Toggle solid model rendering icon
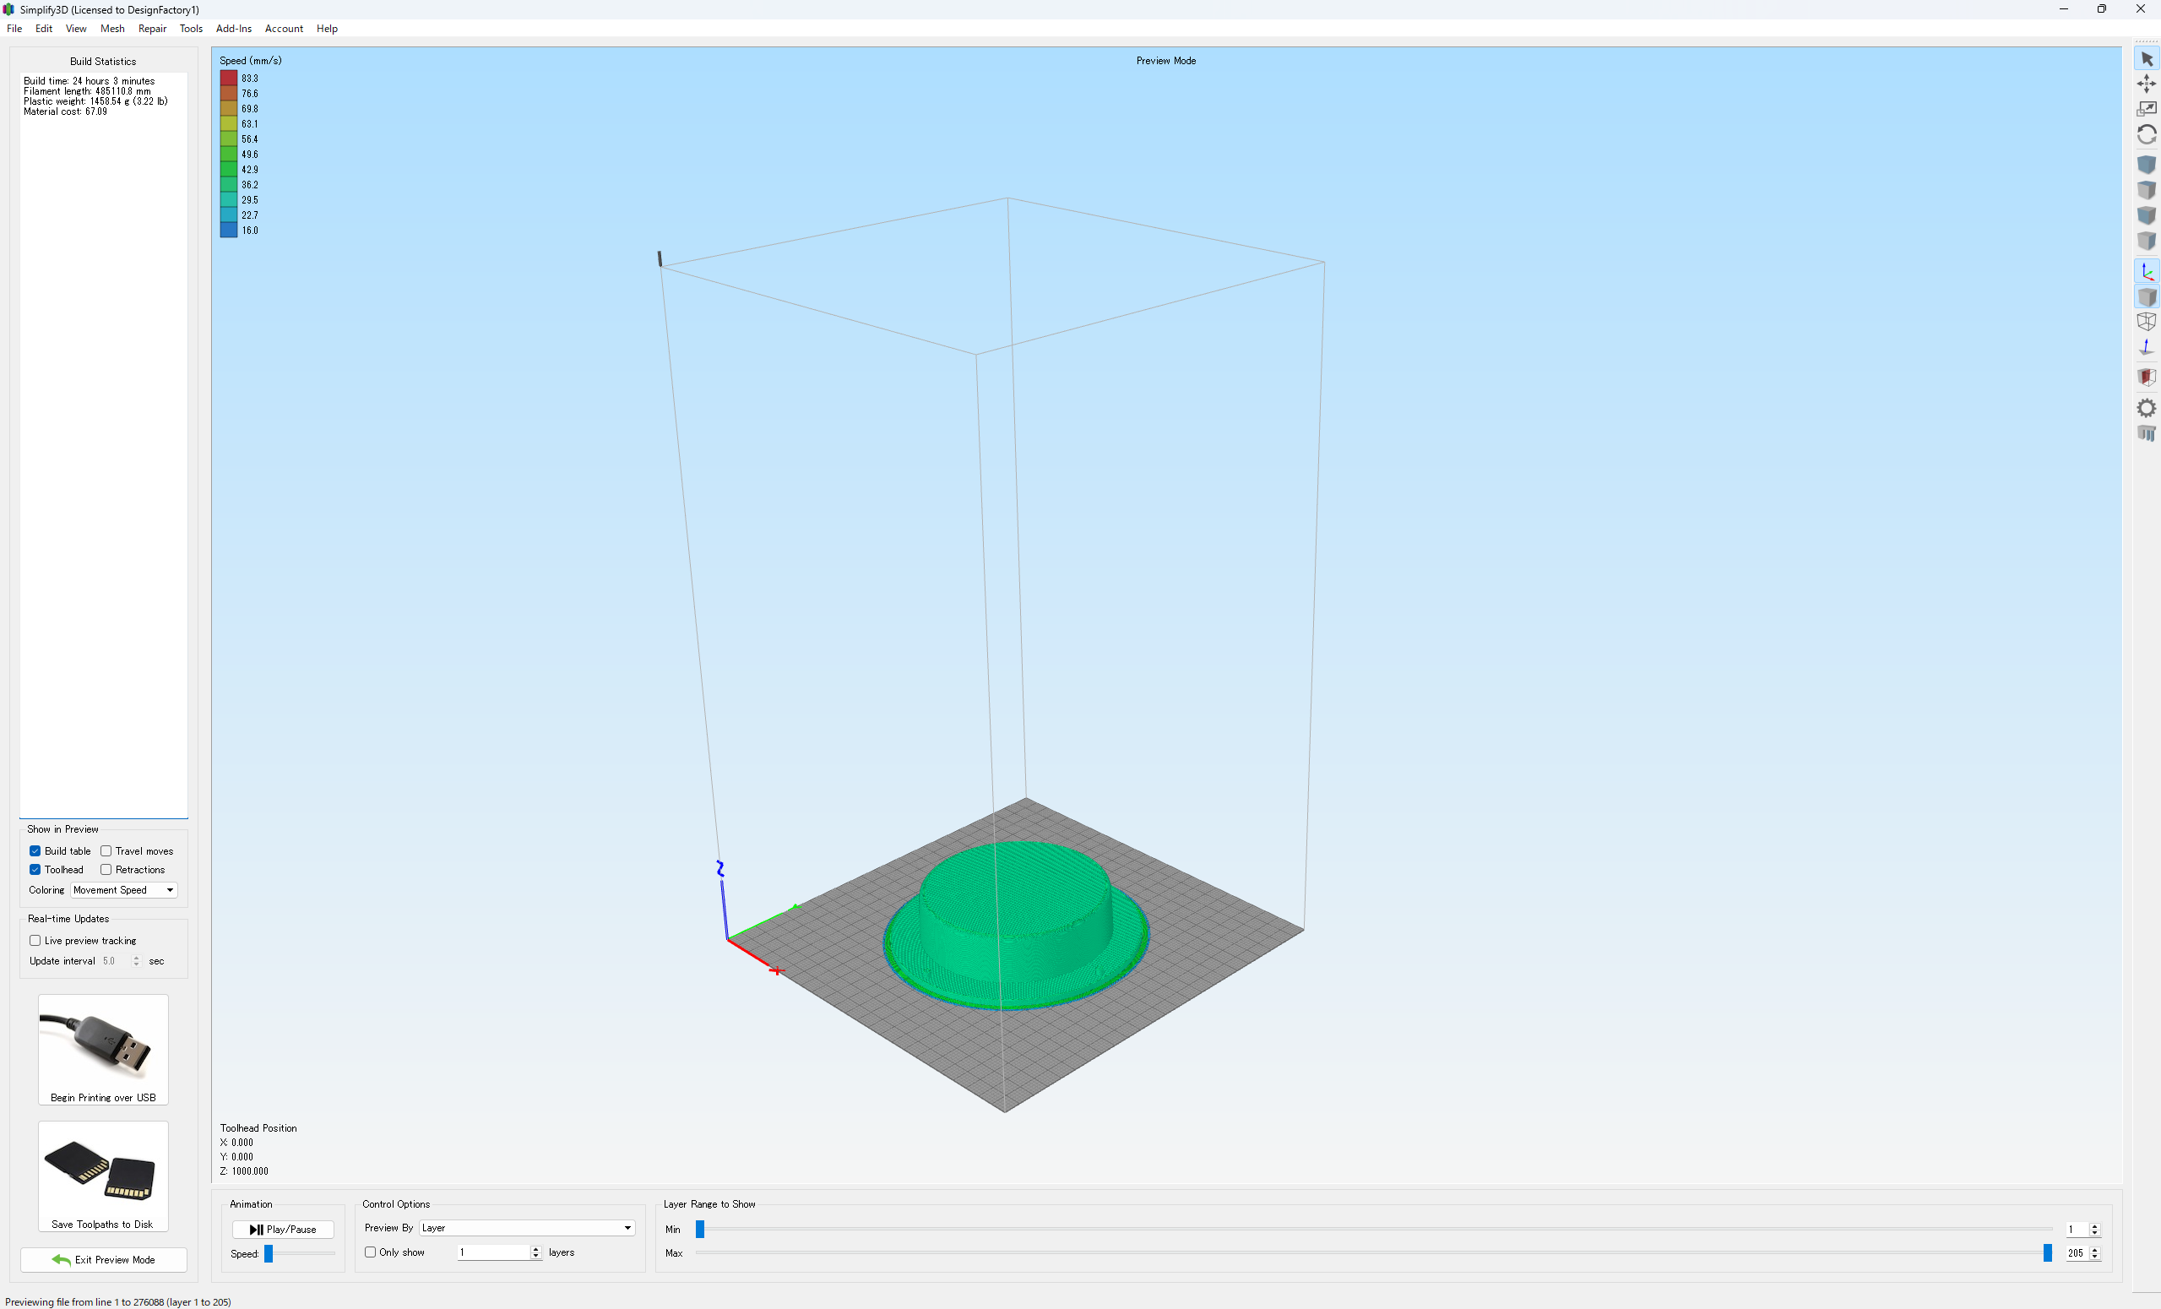 point(2146,296)
